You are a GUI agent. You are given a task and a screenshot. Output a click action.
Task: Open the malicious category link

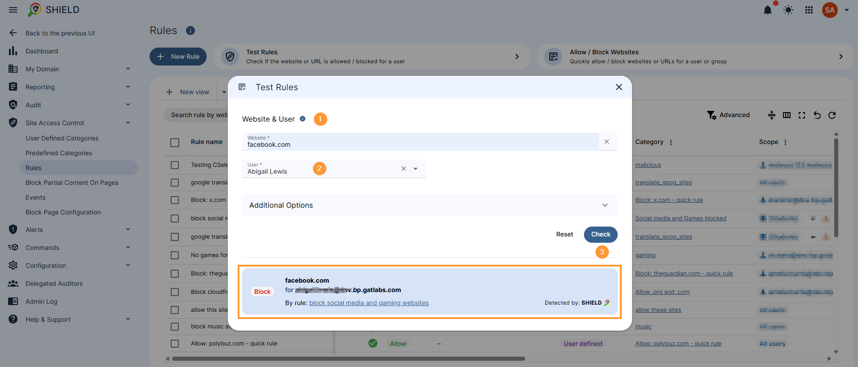(x=648, y=165)
